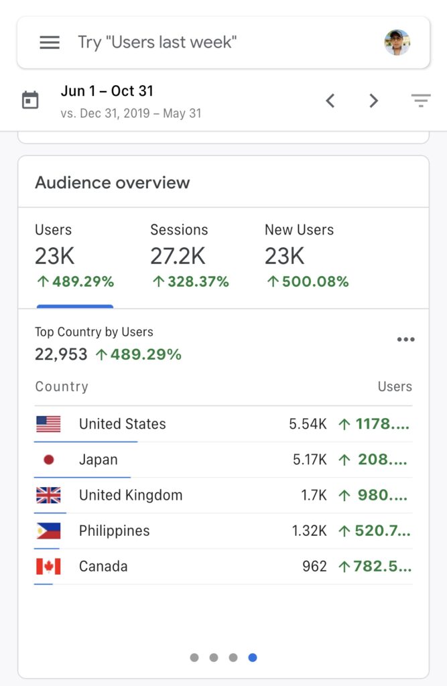Image resolution: width=447 pixels, height=686 pixels.
Task: Select the third carousel page dot
Action: click(x=233, y=658)
